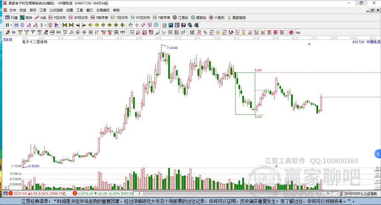Click the circled 金 icon
Viewport: 381px width, 205px height.
(218, 32)
